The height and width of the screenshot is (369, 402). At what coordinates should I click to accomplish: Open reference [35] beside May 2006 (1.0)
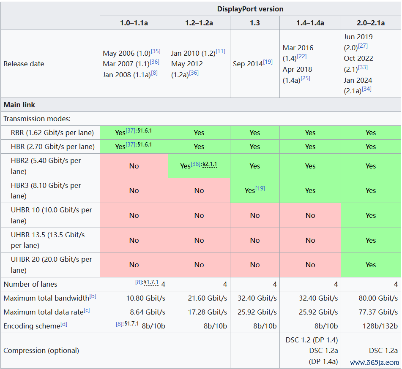[x=156, y=51]
